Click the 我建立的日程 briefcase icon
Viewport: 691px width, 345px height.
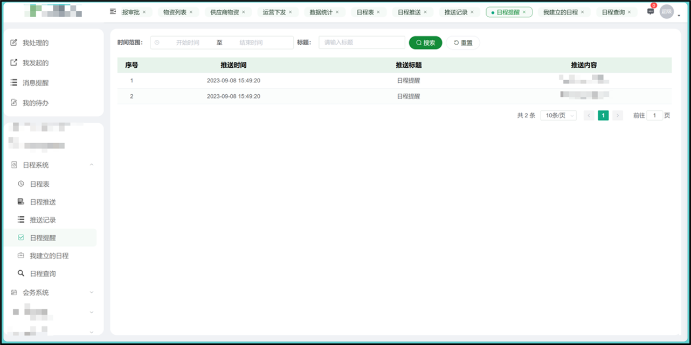(21, 255)
